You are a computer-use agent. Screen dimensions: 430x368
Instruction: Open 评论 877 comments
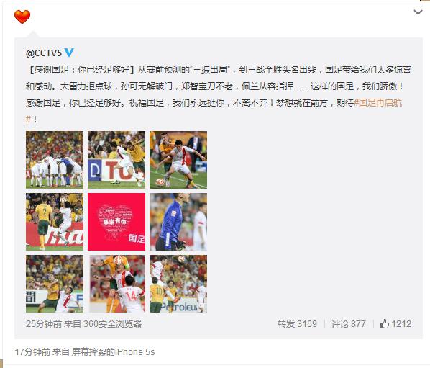(x=348, y=324)
